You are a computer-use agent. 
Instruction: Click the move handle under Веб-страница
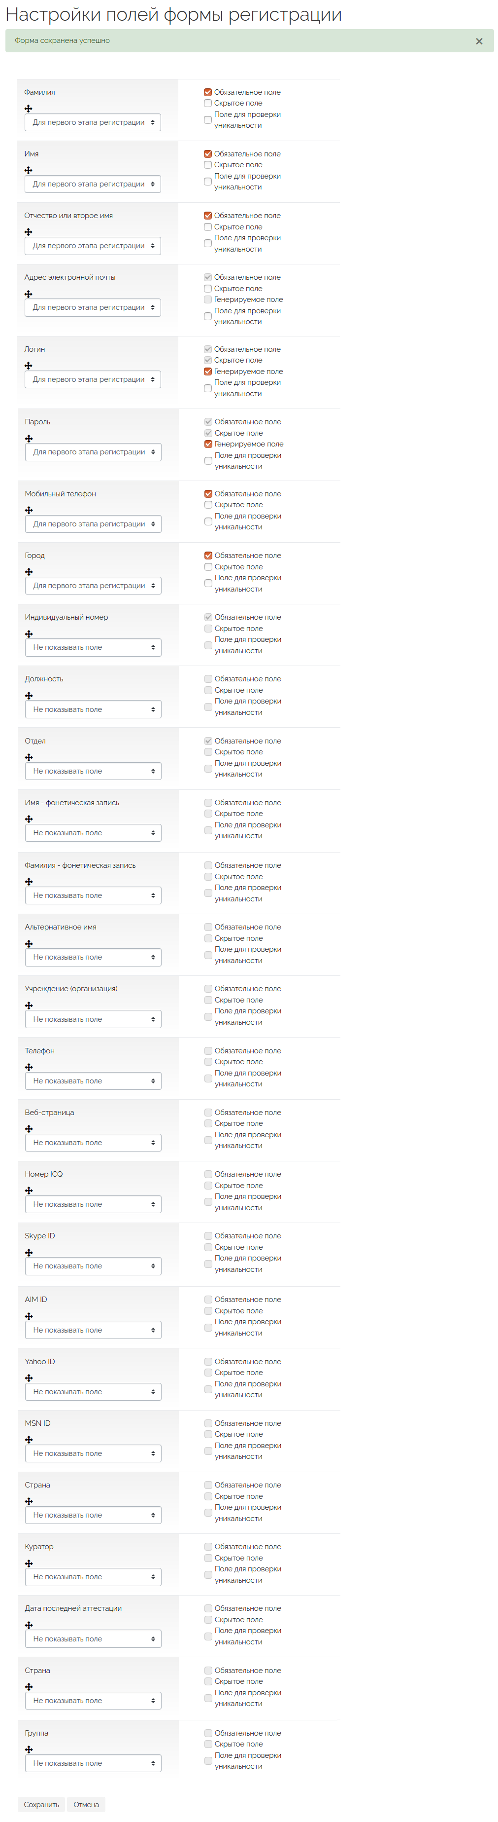(x=29, y=1129)
